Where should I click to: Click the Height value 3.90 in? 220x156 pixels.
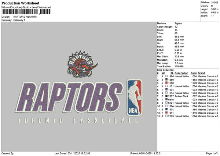(x=214, y=9)
